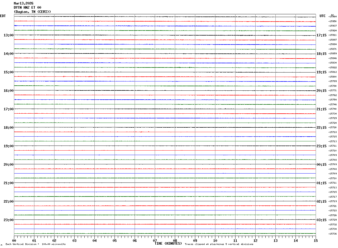Select the "14:00" EDT time label

[x=8, y=54]
